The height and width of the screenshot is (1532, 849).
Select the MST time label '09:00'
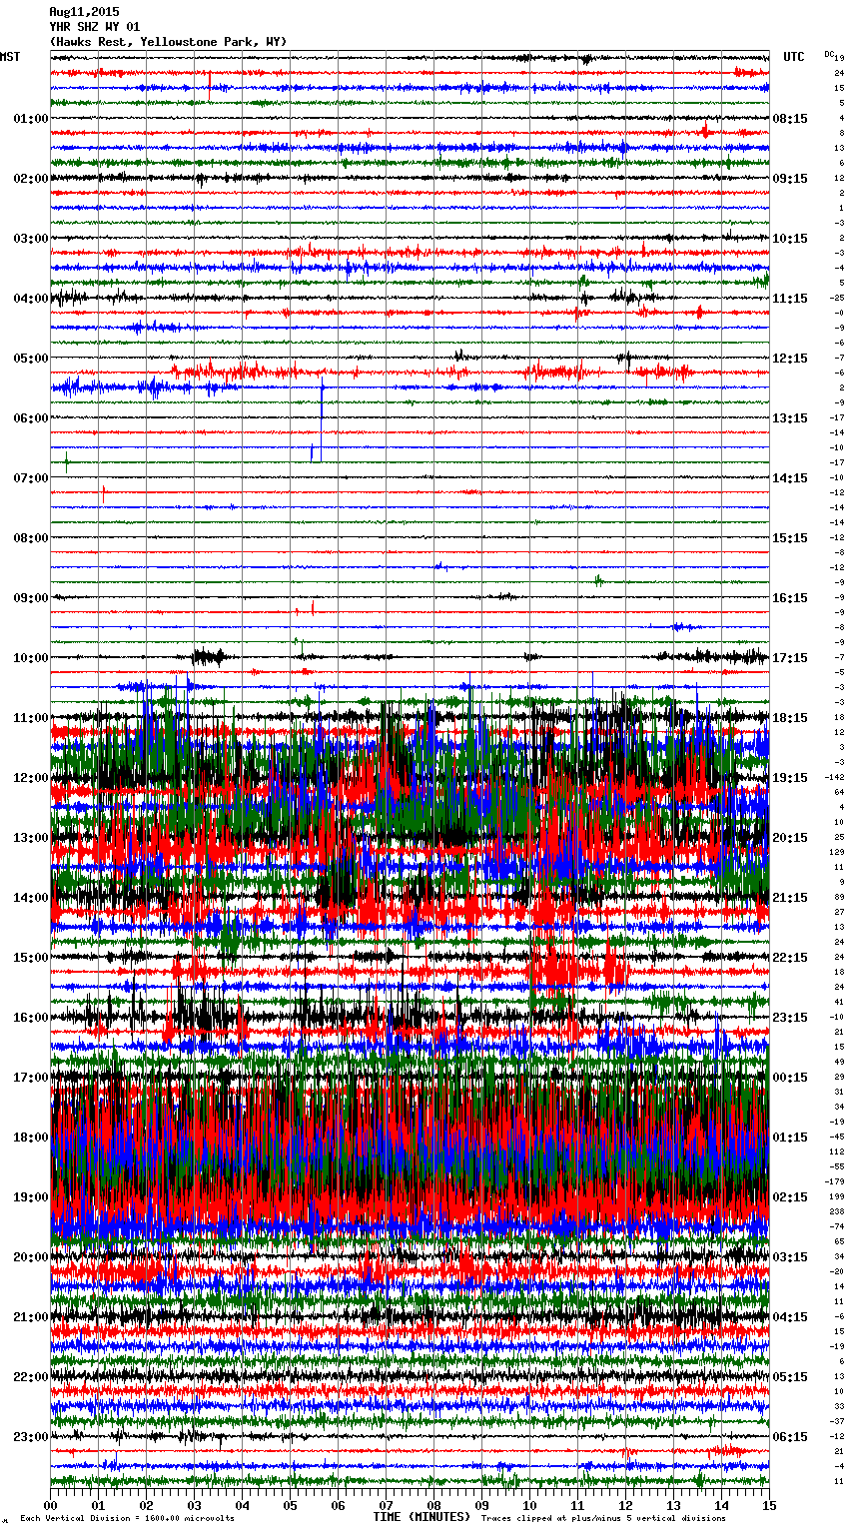[x=31, y=598]
